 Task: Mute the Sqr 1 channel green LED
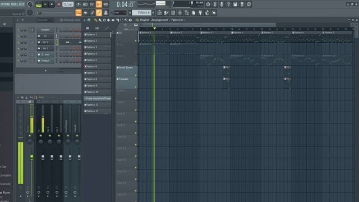click(x=19, y=42)
